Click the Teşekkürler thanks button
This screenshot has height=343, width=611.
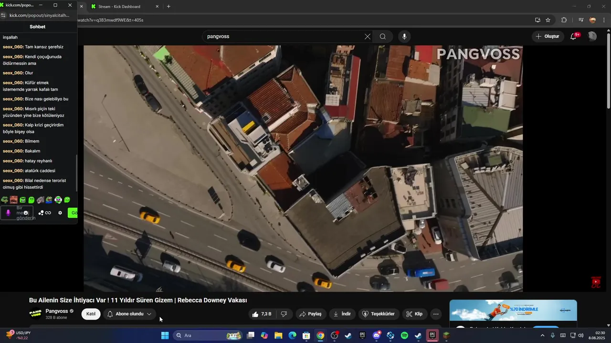379,314
